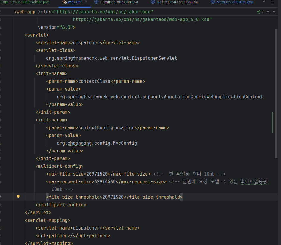Open the BadRequestException.java tab

[177, 2]
